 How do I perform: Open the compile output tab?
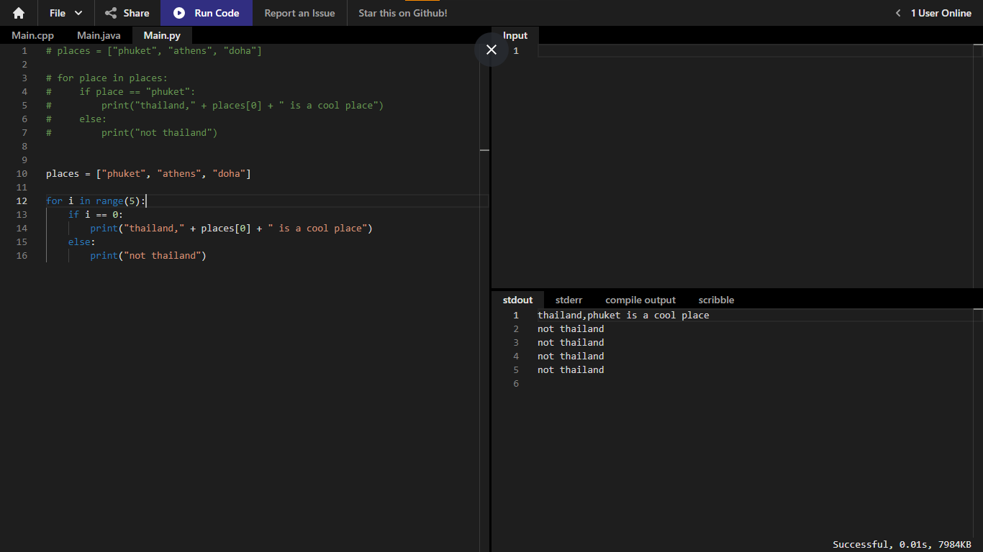click(640, 300)
